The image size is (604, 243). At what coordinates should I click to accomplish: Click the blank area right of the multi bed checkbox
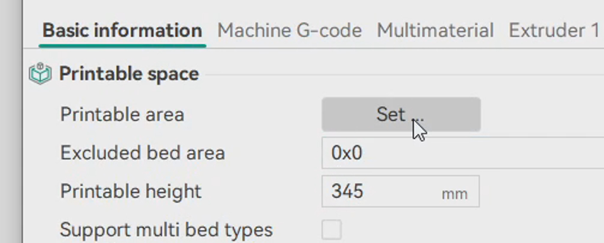(474, 229)
